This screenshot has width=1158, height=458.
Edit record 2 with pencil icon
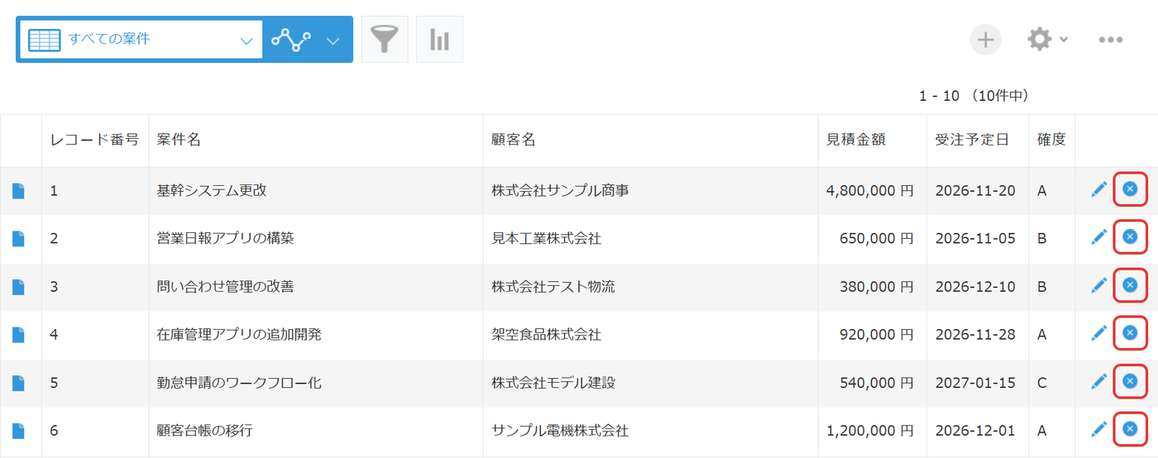pos(1098,237)
